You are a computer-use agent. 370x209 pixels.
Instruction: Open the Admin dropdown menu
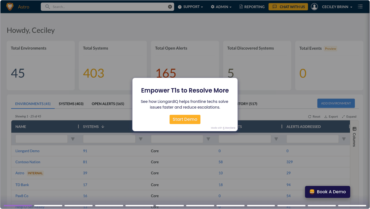[x=221, y=7]
